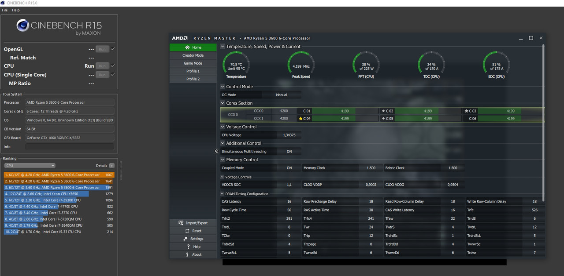Collapse DRAM Timing Configuration subsection

[x=223, y=194]
